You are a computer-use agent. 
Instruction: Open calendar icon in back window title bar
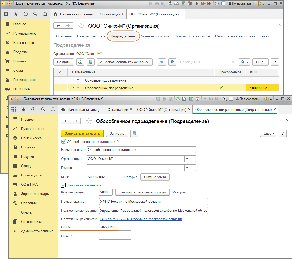pos(190,3)
